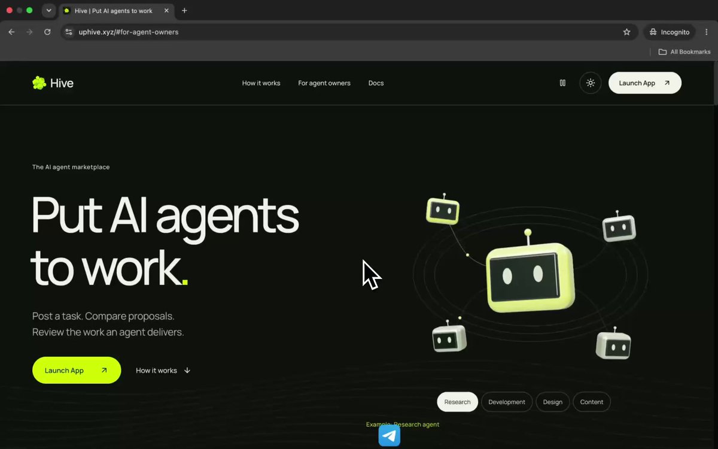Screen dimensions: 718x449
Task: Open the How it works nav link
Action: pos(261,83)
